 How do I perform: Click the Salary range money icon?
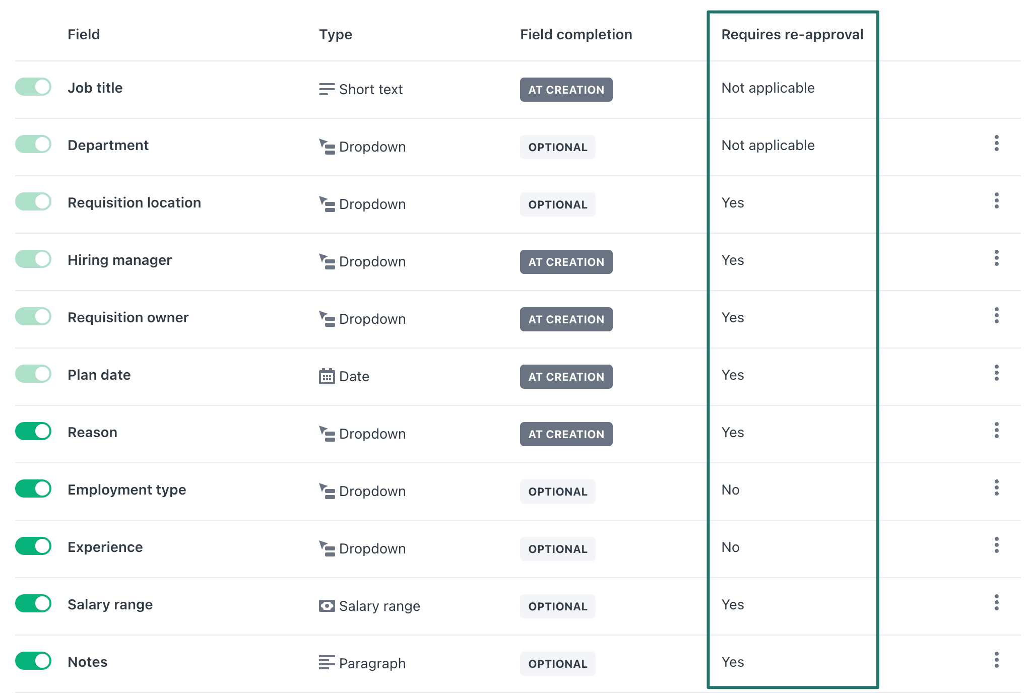click(327, 606)
